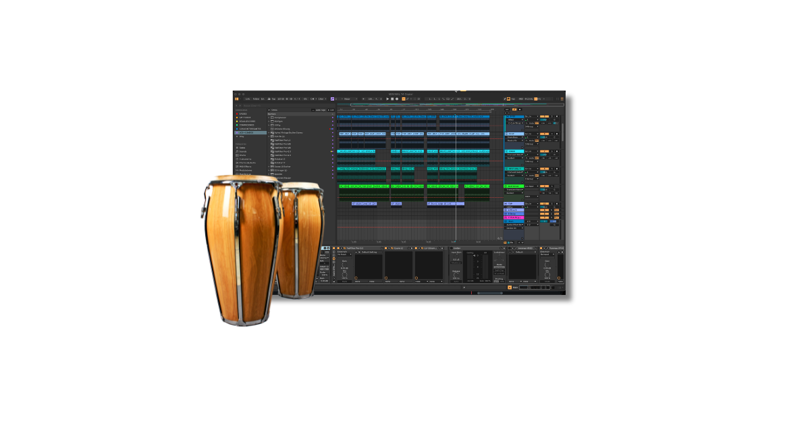Click orange icon at far right of control bar
This screenshot has width=810, height=424.
click(x=562, y=99)
